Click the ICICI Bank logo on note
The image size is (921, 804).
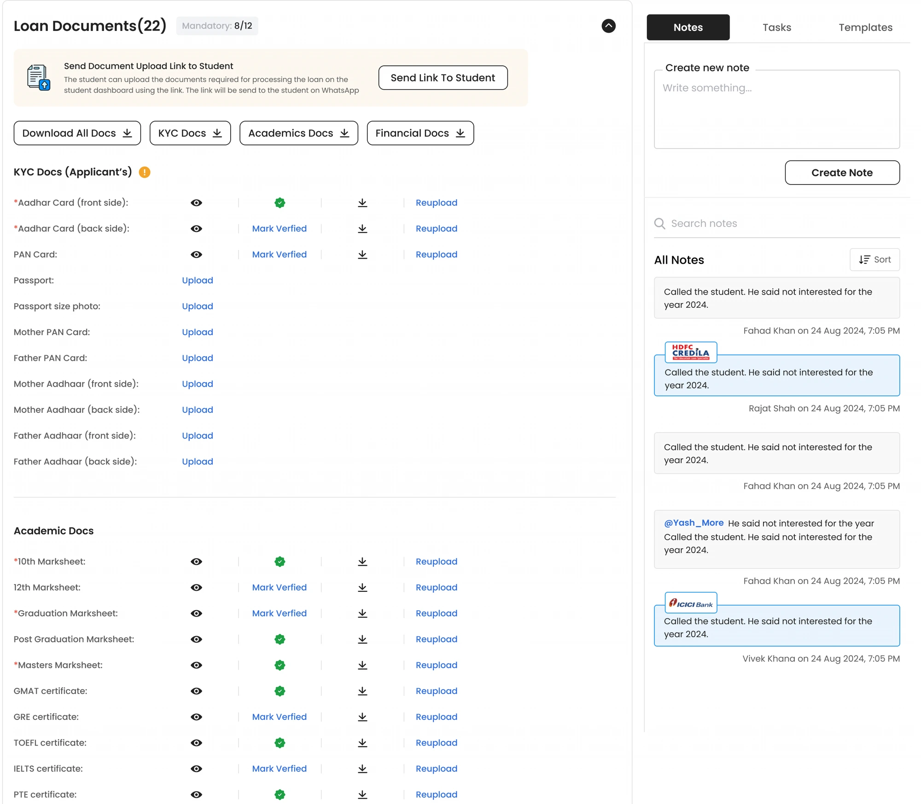(691, 603)
